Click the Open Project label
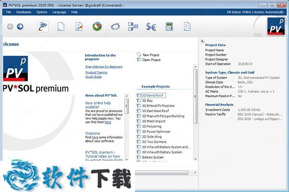This screenshot has height=192, width=289. pos(151,60)
